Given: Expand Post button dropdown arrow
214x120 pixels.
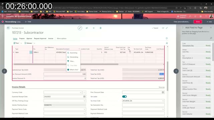Looking at the screenshot, I should click(x=21, y=43).
